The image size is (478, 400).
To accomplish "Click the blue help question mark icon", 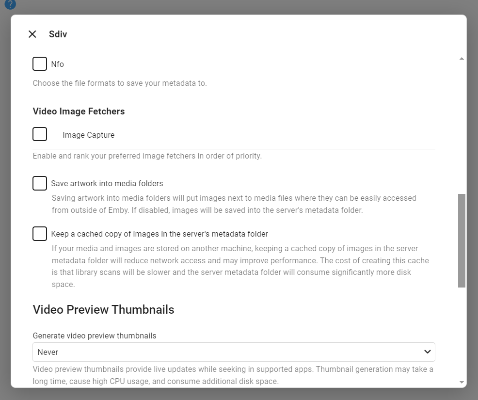I will point(10,4).
